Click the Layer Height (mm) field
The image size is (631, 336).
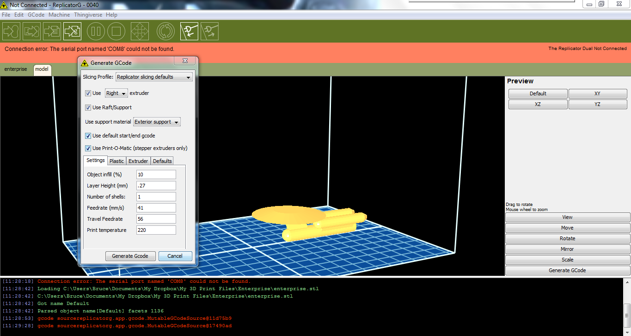point(156,186)
